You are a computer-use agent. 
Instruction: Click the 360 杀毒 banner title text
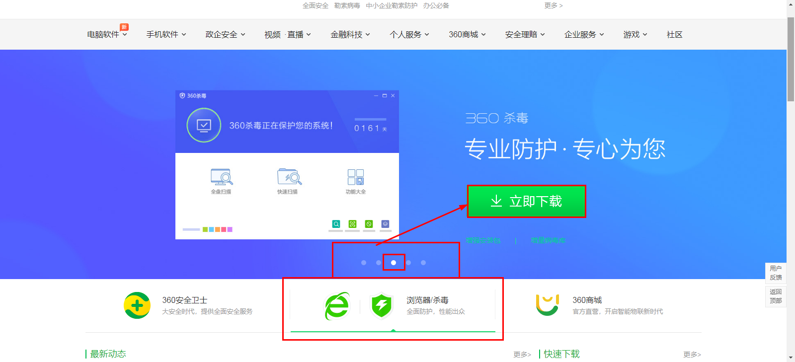[x=497, y=118]
